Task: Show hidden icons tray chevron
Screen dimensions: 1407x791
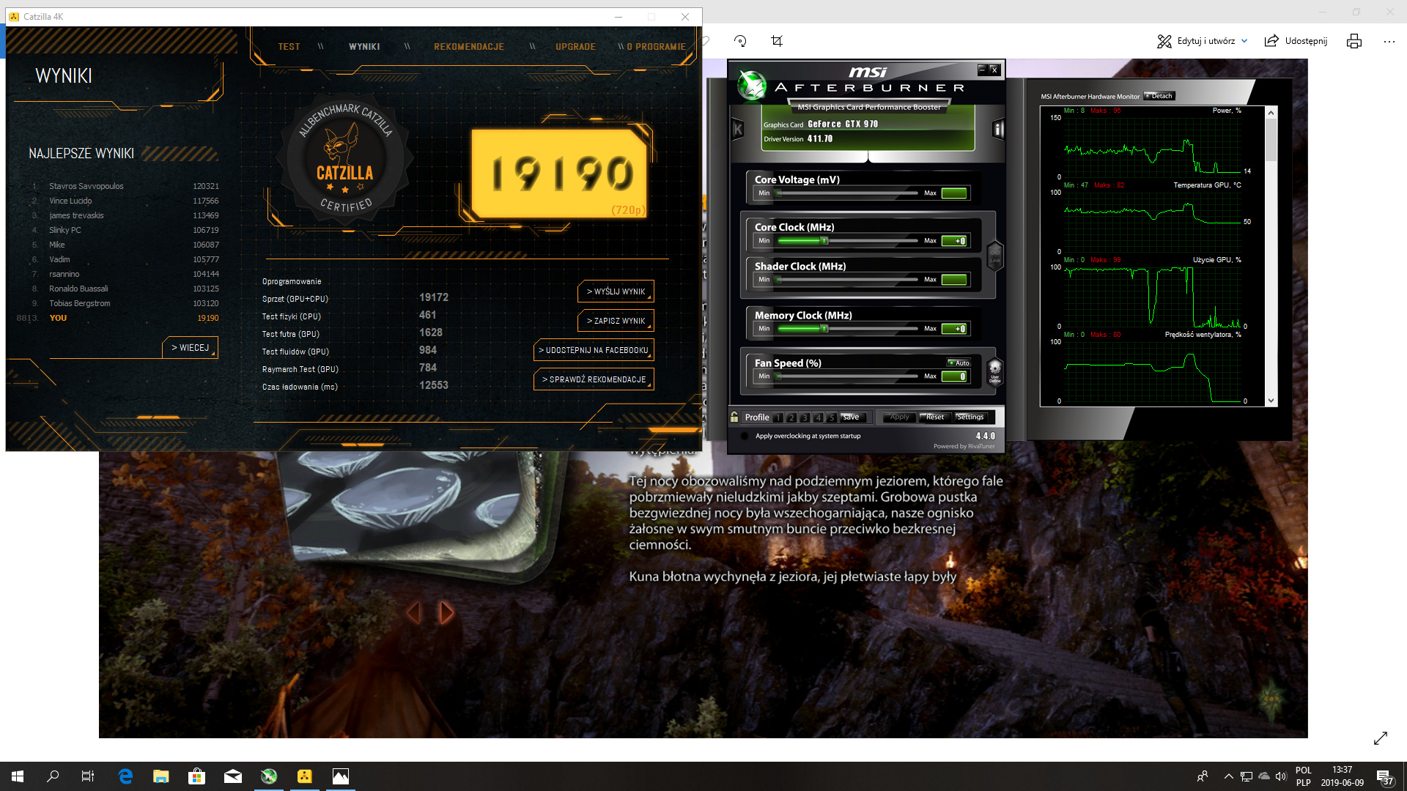Action: [x=1228, y=776]
